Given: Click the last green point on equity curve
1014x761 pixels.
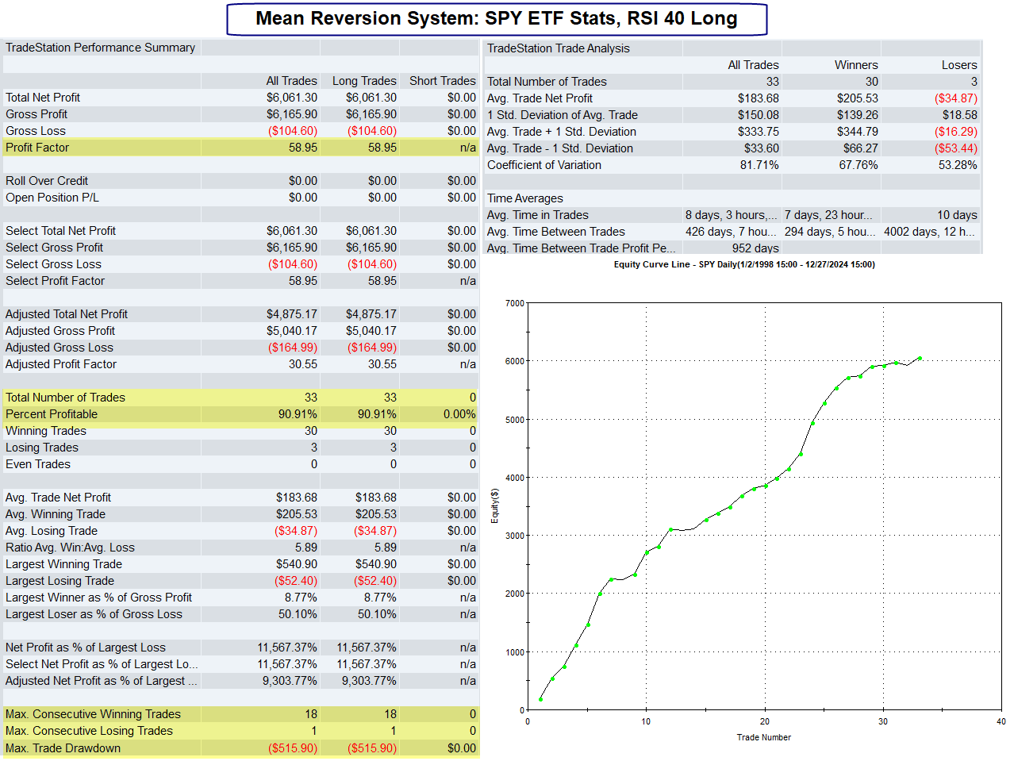Looking at the screenshot, I should (x=920, y=359).
